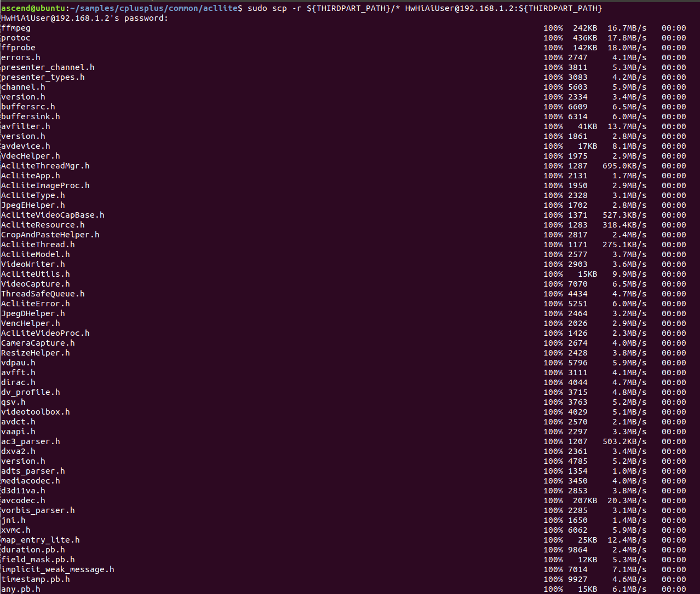The height and width of the screenshot is (594, 700).
Task: Click AclLiteModel.h entry
Action: [36, 254]
